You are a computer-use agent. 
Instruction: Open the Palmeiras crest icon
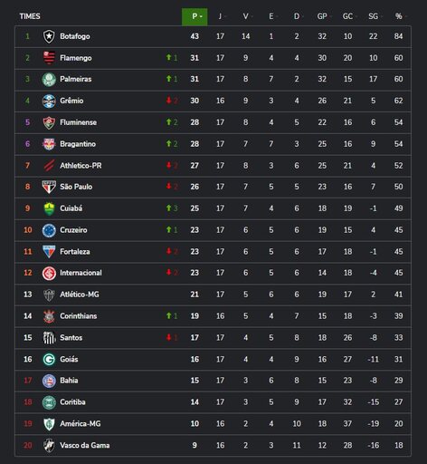(x=49, y=80)
